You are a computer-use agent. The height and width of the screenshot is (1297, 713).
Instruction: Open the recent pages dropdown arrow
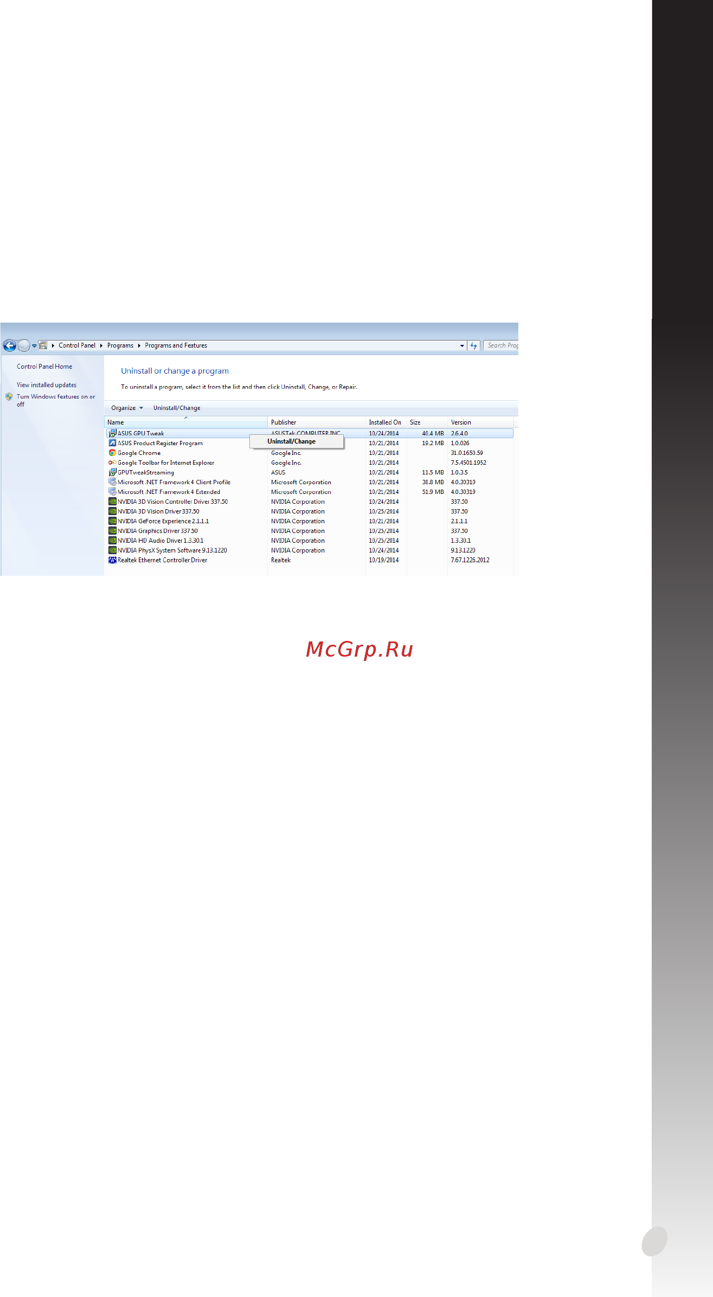(x=34, y=345)
